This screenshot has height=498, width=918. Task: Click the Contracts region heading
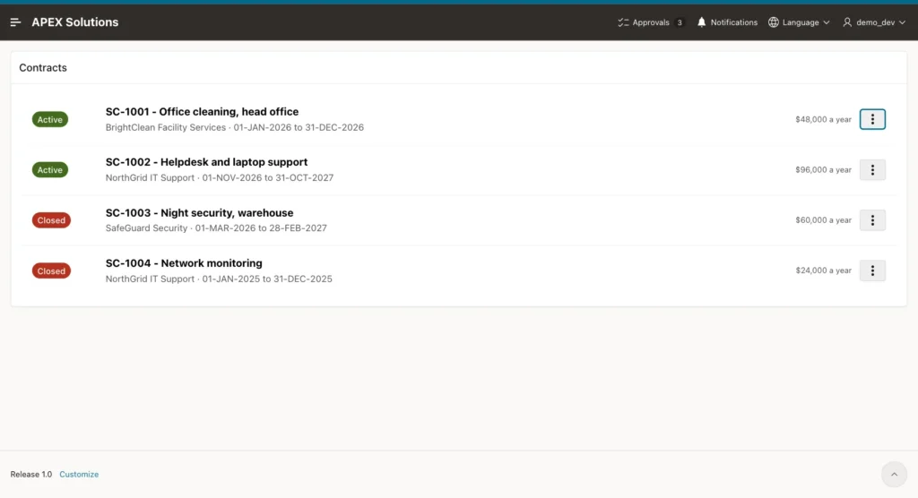[x=43, y=68]
